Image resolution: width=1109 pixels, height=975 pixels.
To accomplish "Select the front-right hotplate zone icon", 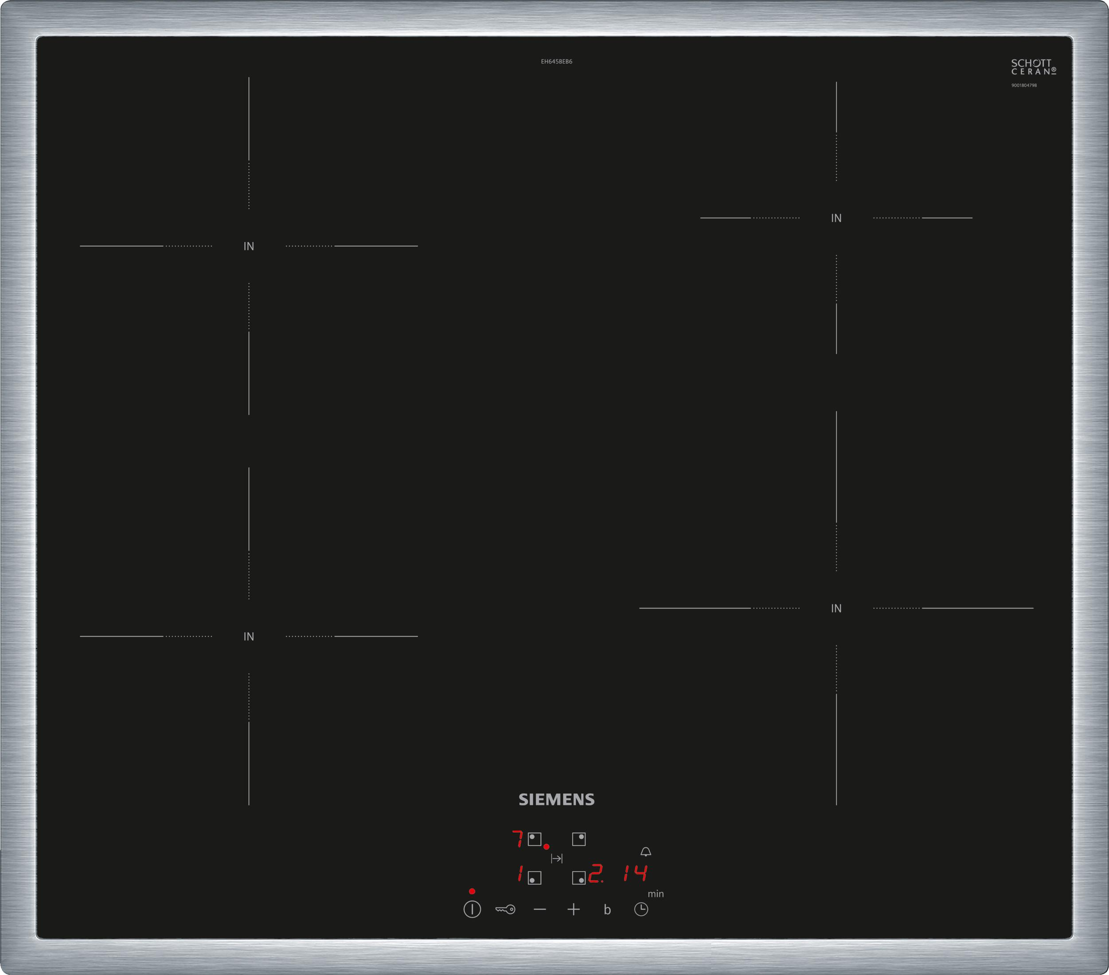I will (579, 878).
